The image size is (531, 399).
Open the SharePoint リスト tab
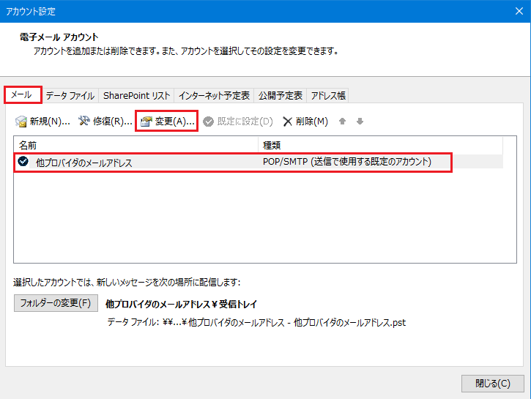[x=136, y=96]
